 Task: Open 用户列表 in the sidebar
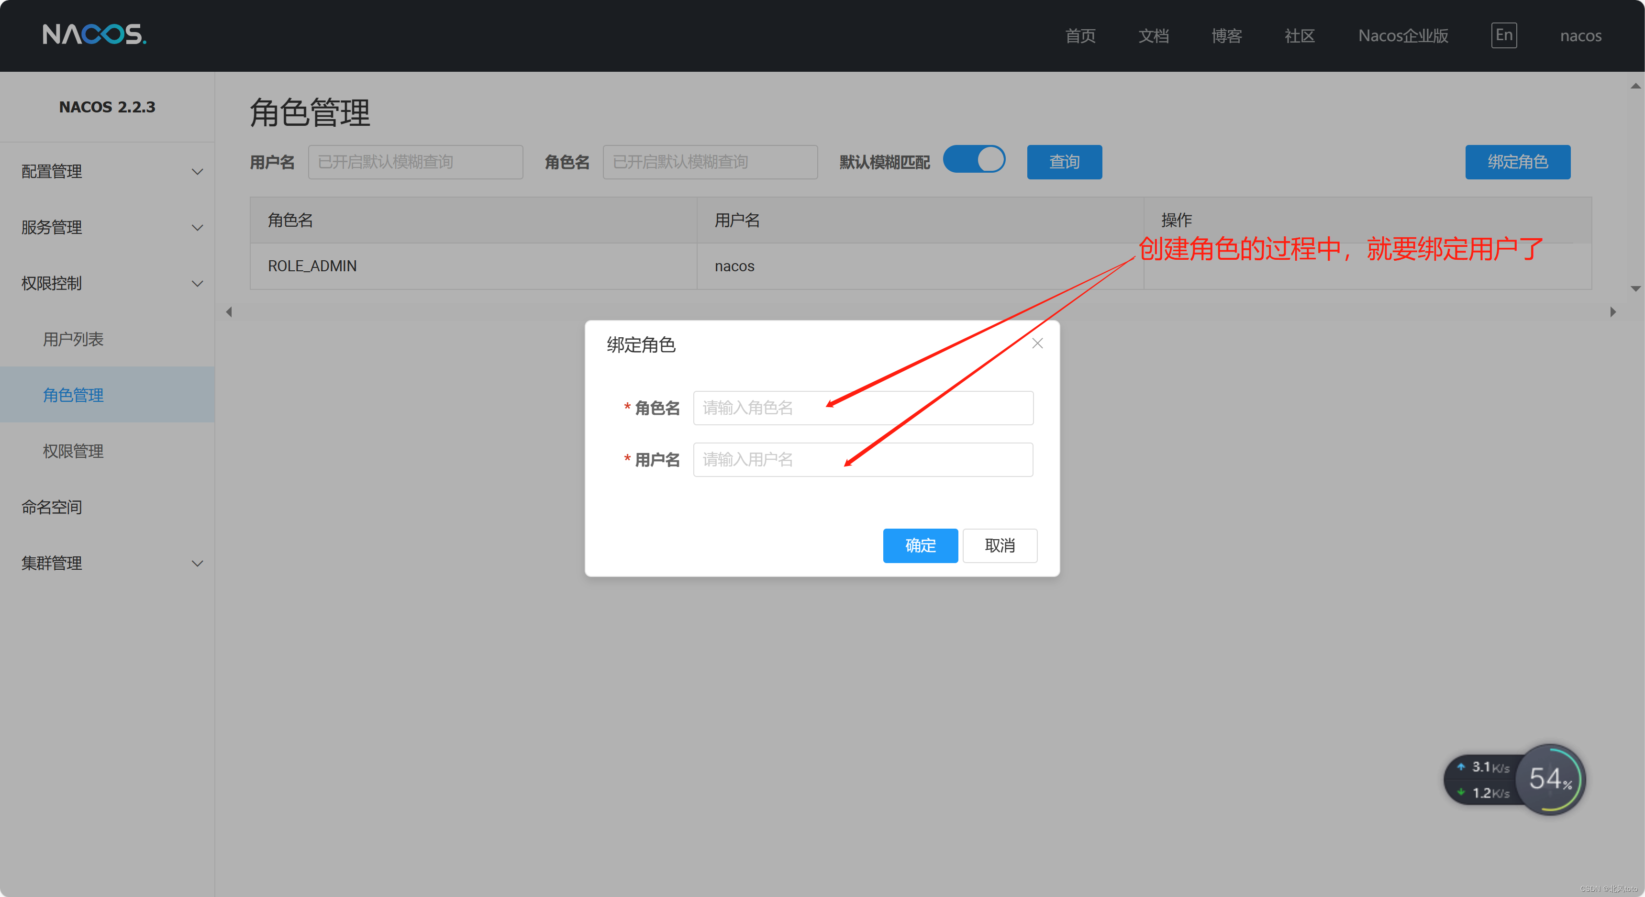107,339
